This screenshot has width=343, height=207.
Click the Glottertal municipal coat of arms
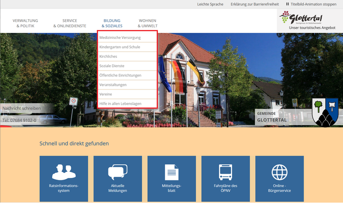[326, 112]
